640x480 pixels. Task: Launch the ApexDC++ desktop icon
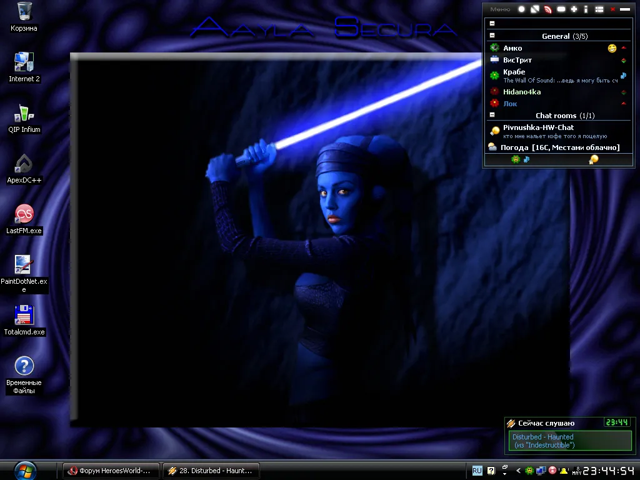tap(24, 169)
